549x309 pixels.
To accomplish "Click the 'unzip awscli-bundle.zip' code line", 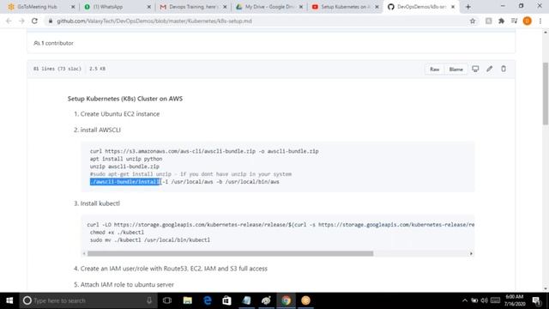I will (124, 167).
